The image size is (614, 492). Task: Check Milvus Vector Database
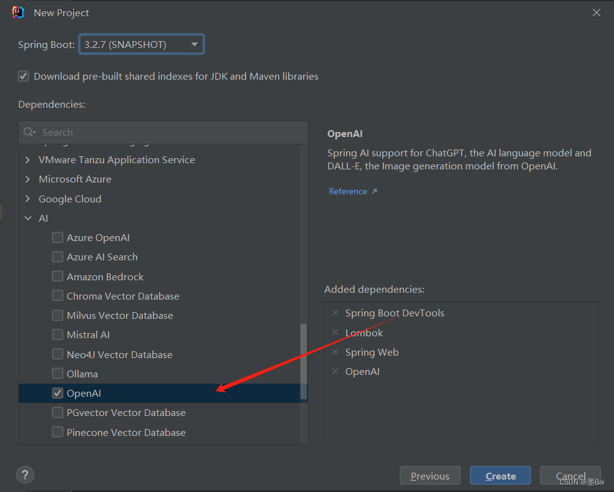click(57, 315)
